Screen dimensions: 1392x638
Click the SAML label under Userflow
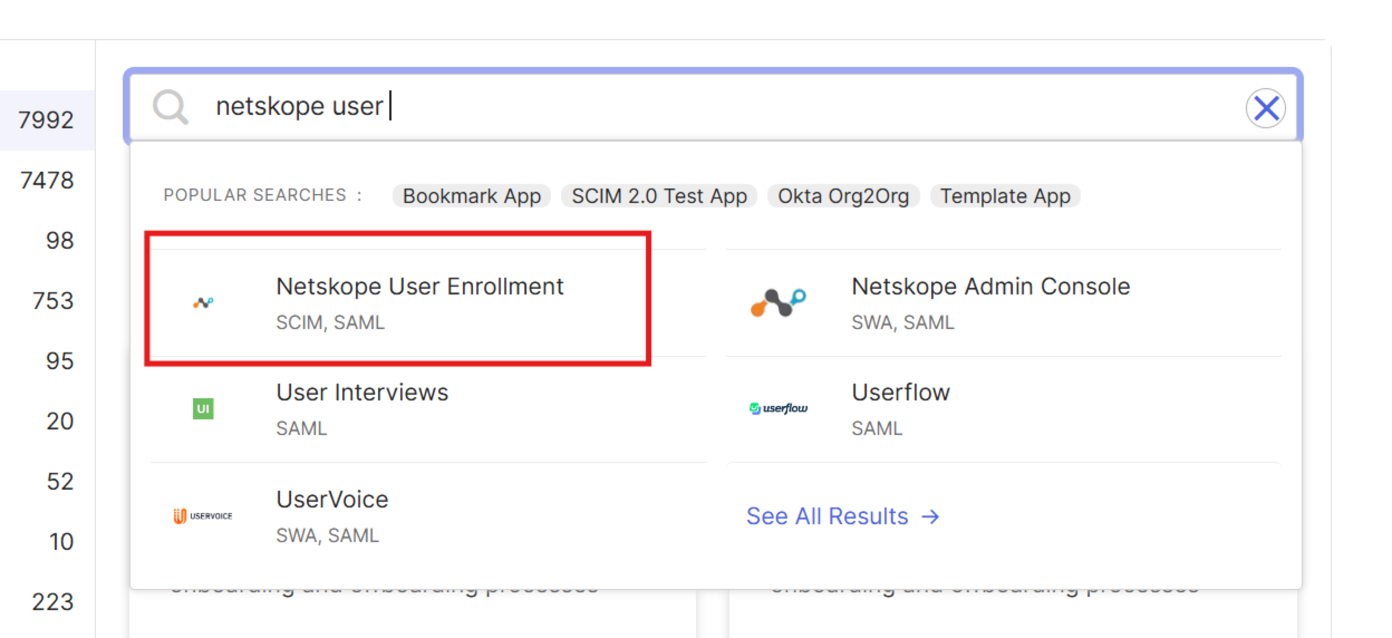pyautogui.click(x=877, y=428)
